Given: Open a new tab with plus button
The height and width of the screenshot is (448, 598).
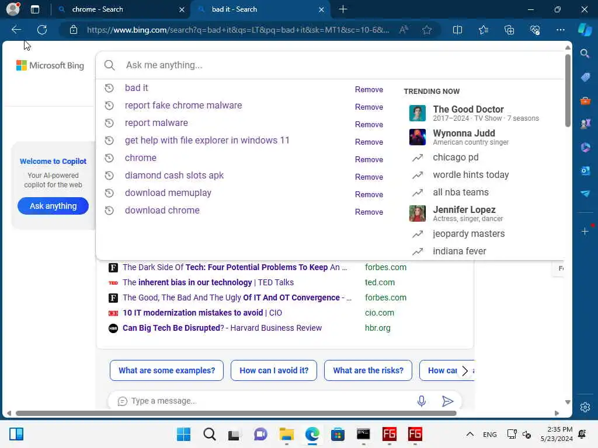Looking at the screenshot, I should 343,9.
